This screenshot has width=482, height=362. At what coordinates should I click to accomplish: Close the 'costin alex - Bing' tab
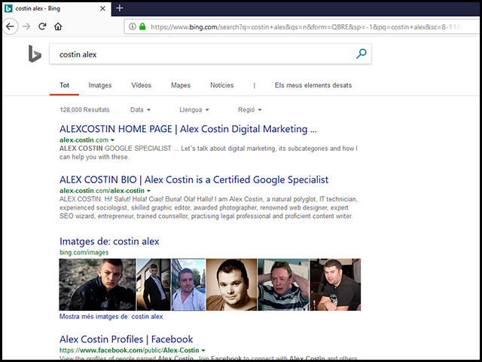click(x=102, y=8)
